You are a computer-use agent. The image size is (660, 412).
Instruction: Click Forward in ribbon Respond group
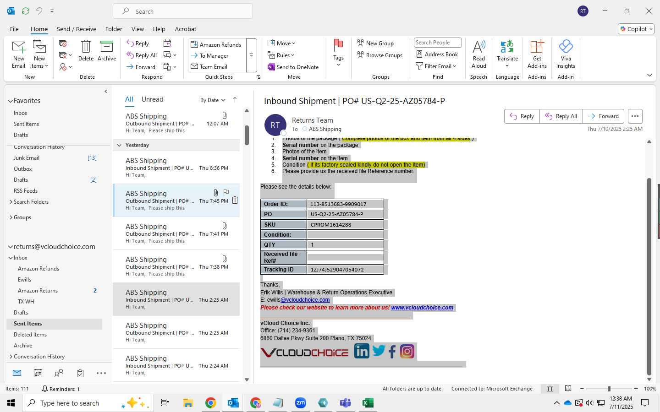[141, 67]
